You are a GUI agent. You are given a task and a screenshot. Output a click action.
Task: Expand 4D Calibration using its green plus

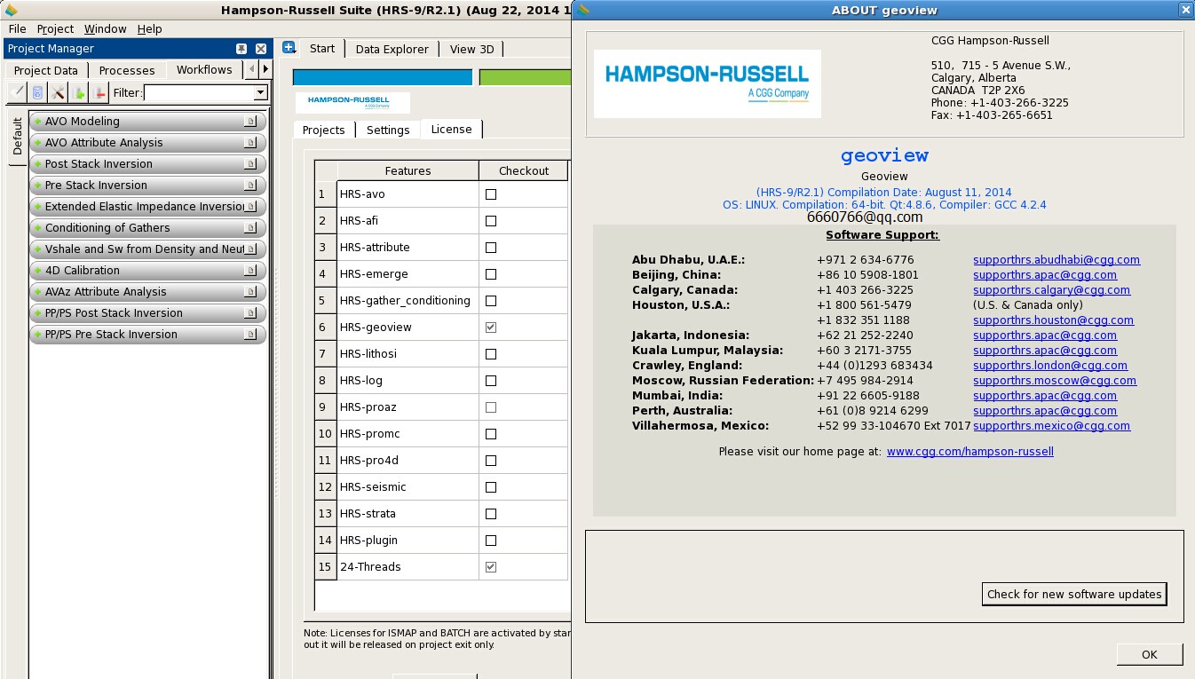click(37, 271)
